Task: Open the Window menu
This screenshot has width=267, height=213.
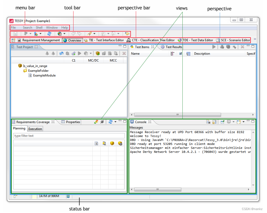Action: tap(52, 27)
